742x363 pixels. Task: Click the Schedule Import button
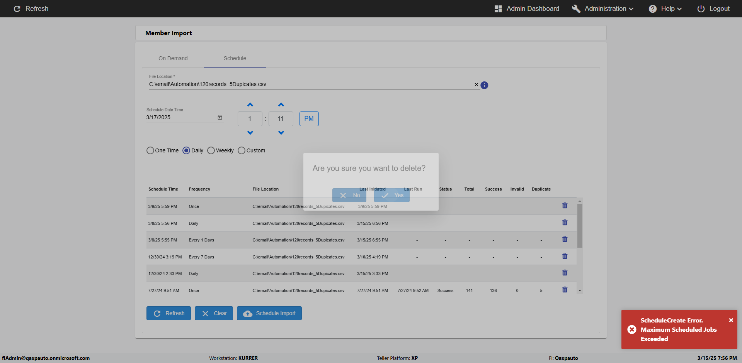tap(269, 313)
